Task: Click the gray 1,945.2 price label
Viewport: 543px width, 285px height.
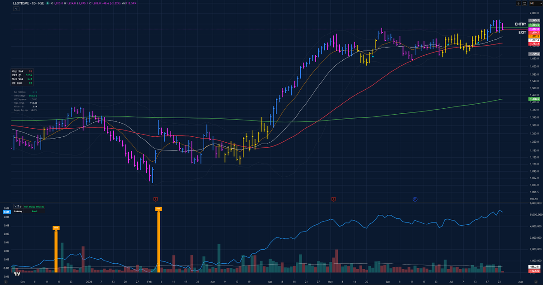Action: 534,20
